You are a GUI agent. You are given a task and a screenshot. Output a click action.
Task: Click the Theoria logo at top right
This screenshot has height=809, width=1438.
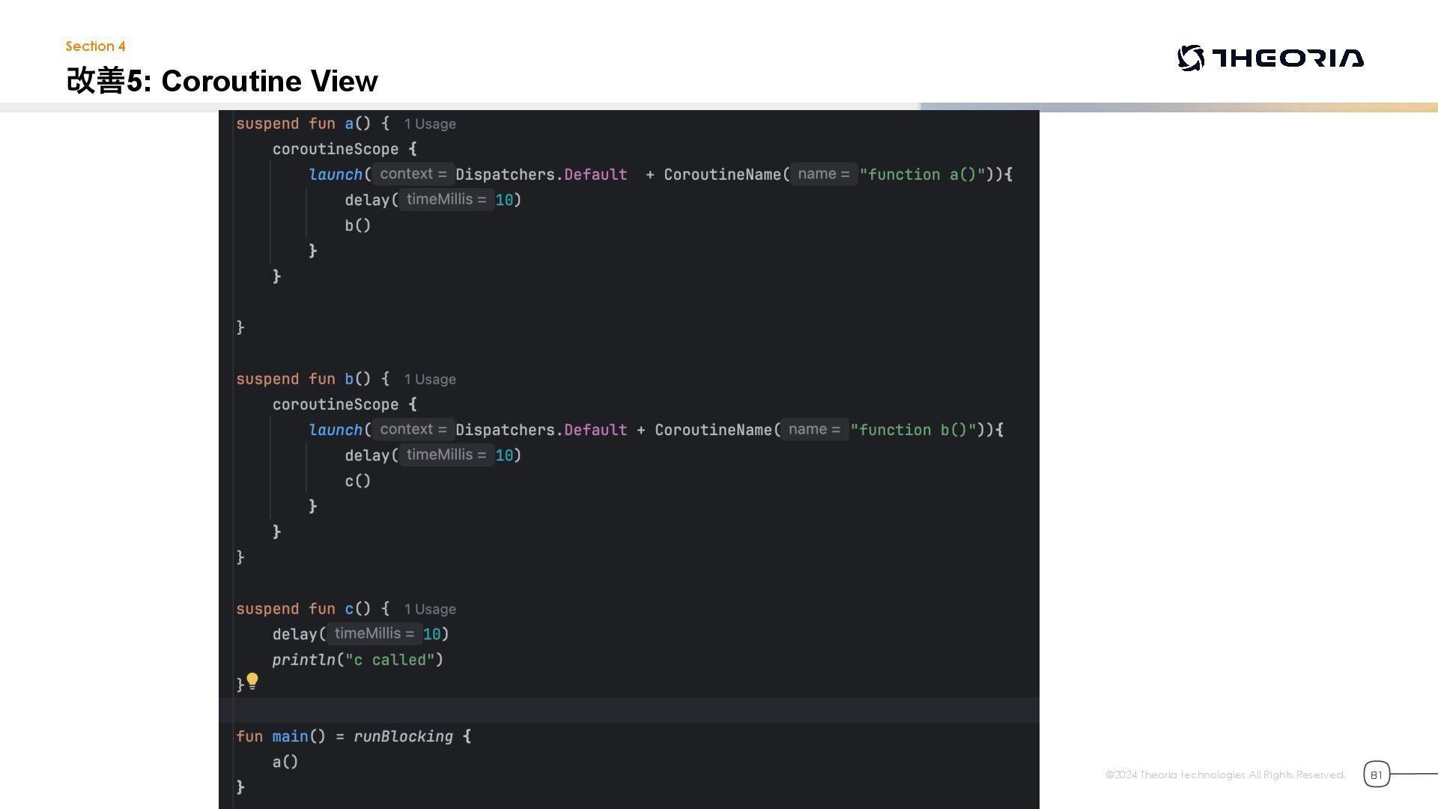(x=1270, y=58)
